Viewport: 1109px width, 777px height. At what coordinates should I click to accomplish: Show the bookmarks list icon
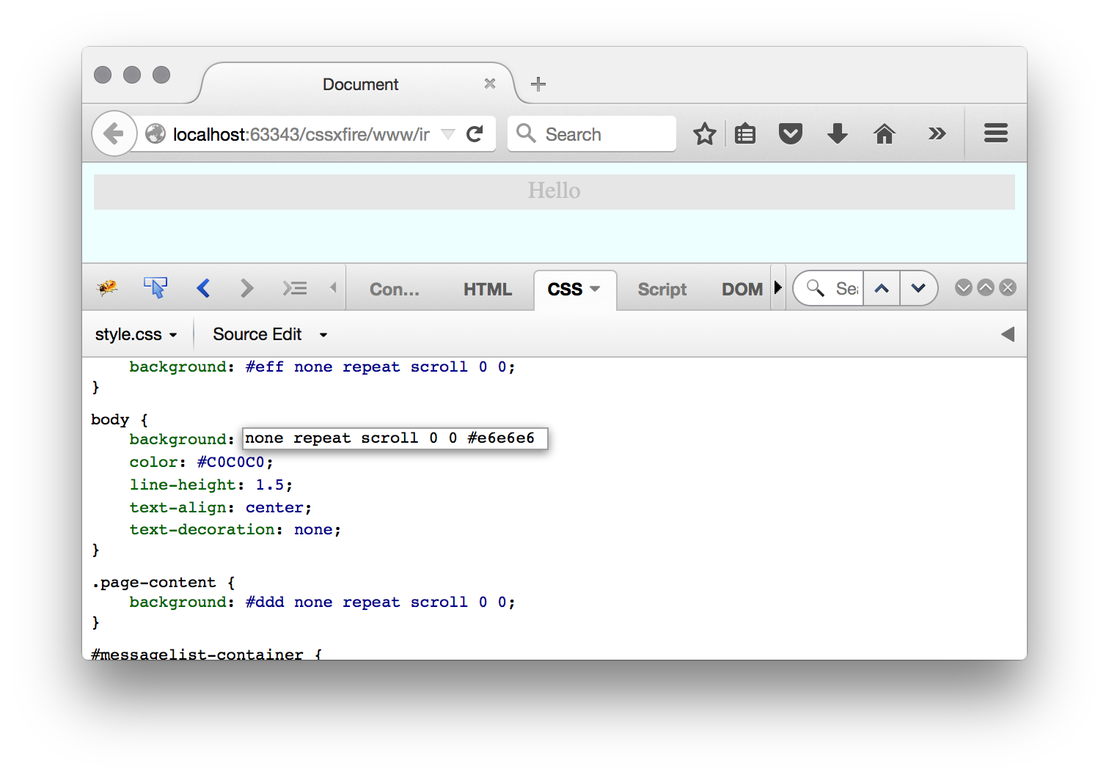[745, 134]
